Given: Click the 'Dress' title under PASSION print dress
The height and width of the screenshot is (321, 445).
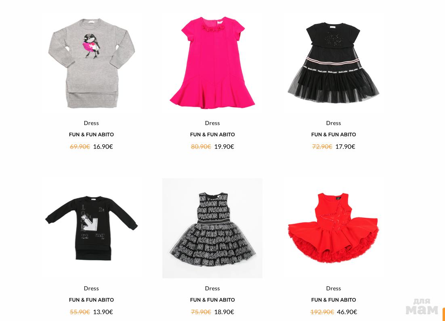Looking at the screenshot, I should pyautogui.click(x=212, y=288).
